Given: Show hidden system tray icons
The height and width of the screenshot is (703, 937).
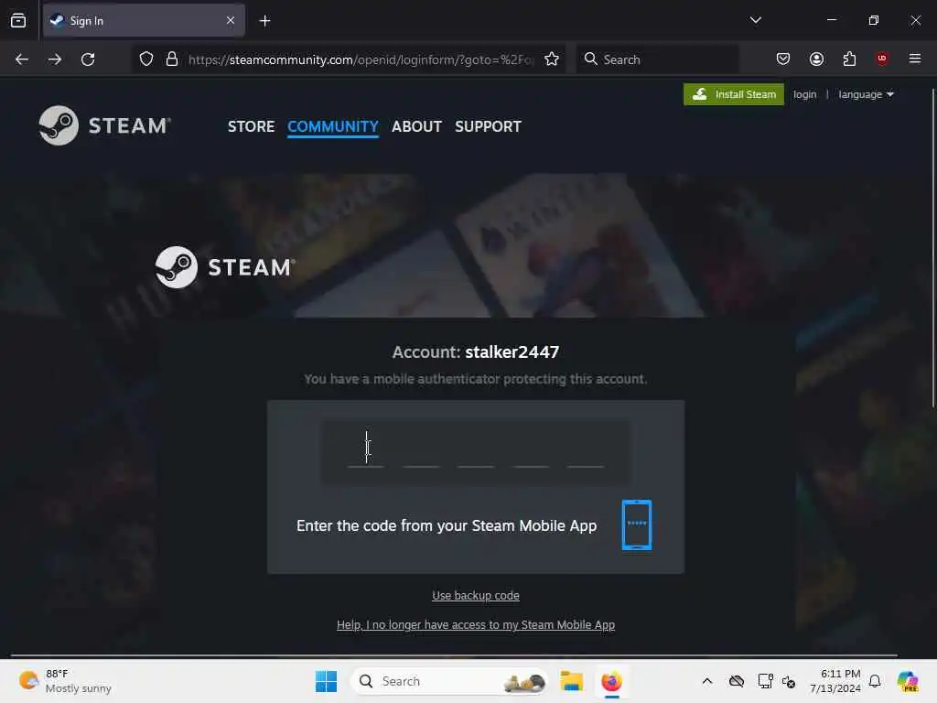Looking at the screenshot, I should [x=707, y=681].
